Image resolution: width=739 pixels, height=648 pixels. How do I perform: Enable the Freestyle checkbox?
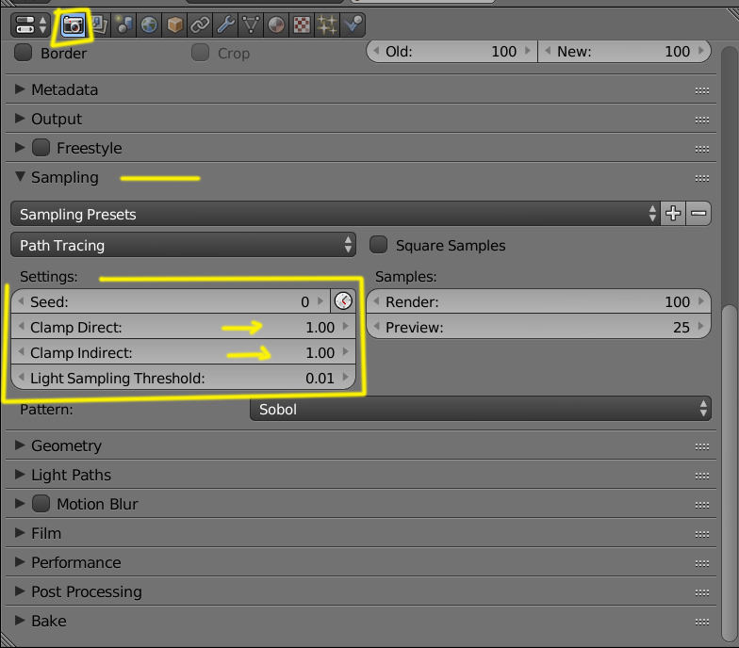point(41,147)
